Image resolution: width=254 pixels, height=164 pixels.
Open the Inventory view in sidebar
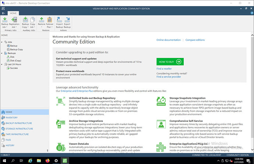click(x=11, y=117)
